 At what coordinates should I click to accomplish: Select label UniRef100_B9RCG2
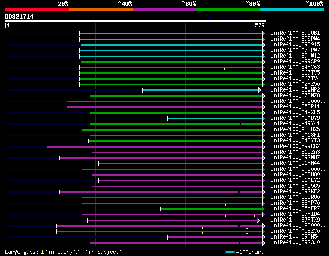pyautogui.click(x=295, y=147)
